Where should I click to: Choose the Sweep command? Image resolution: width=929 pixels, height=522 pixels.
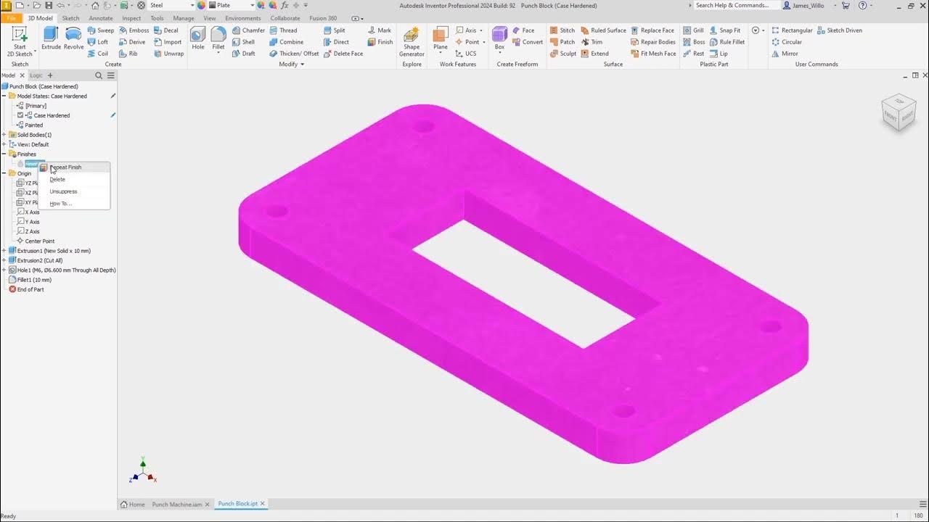[101, 30]
